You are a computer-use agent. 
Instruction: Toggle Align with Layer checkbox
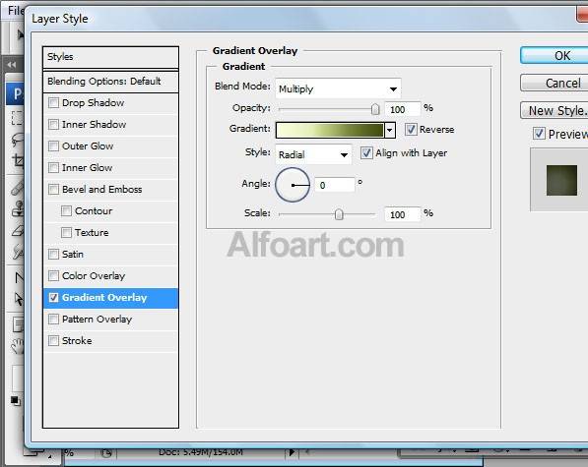[366, 153]
